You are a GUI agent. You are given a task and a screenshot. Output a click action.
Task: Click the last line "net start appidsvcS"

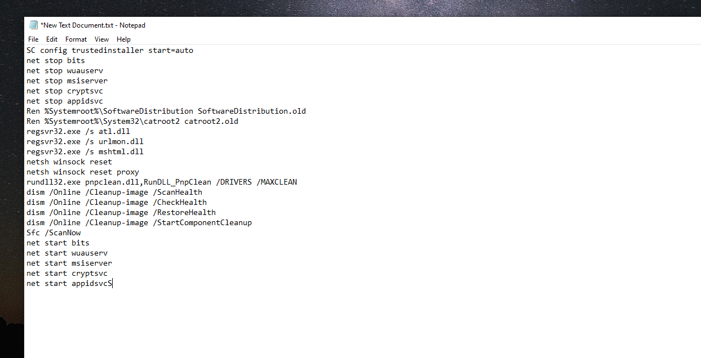(x=69, y=284)
